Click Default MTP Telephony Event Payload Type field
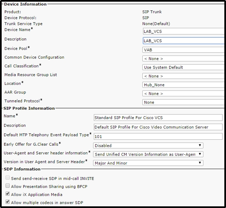 click(x=158, y=136)
